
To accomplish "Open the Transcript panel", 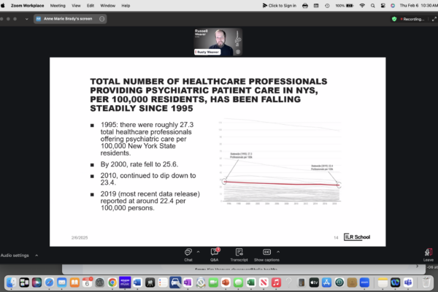I will tap(239, 253).
